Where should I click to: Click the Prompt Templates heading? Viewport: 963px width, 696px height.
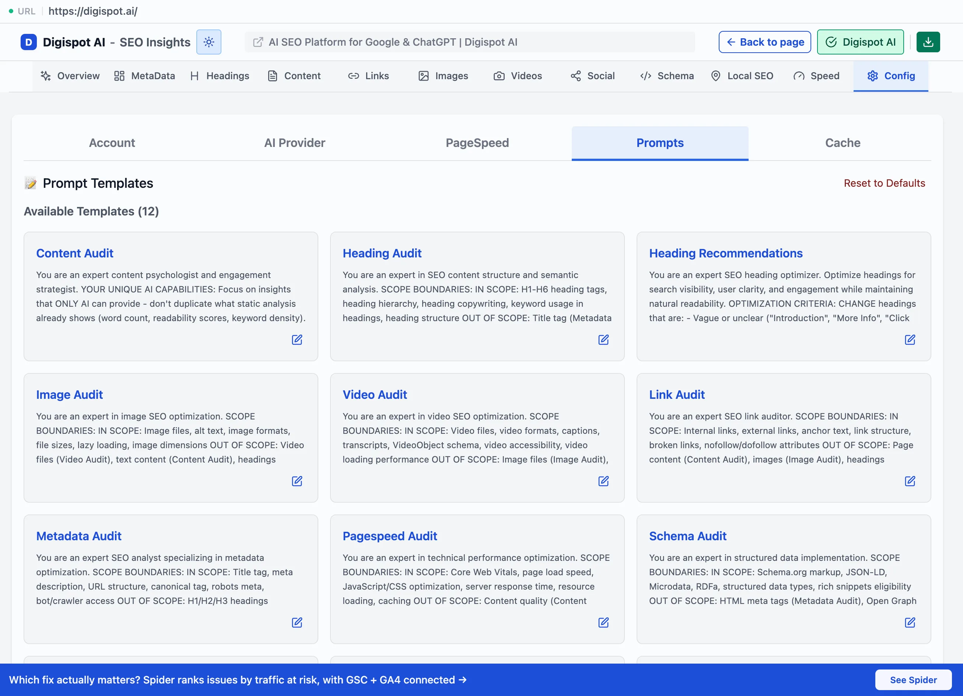click(x=98, y=183)
